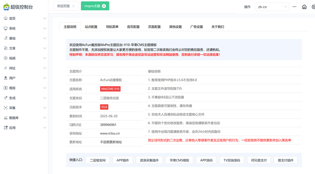Select the 主题说明 tab

point(70,27)
